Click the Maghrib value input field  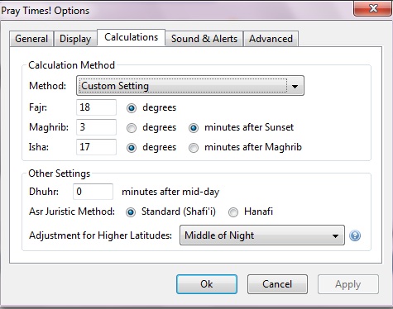96,127
